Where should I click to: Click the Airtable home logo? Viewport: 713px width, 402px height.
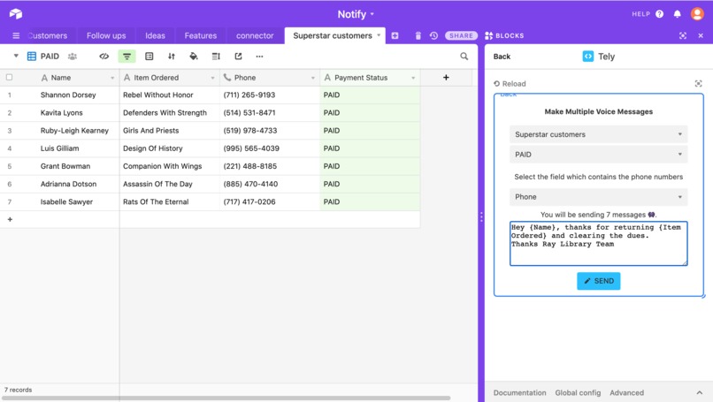point(15,13)
